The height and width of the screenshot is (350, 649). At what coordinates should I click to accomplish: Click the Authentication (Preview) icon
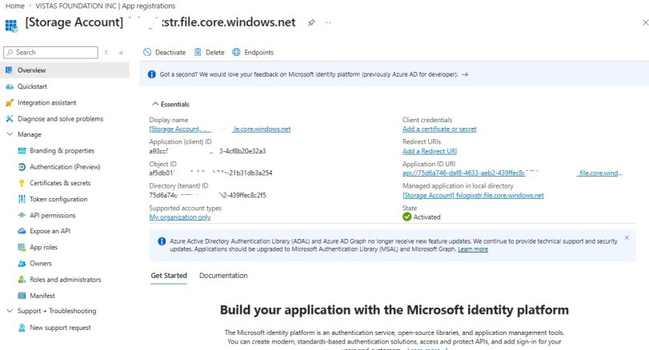[x=22, y=167]
